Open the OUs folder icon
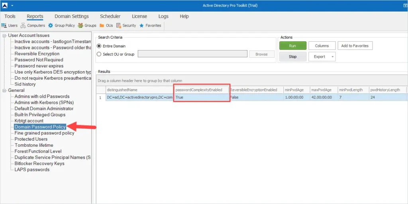Image resolution: width=408 pixels, height=204 pixels. coord(102,25)
